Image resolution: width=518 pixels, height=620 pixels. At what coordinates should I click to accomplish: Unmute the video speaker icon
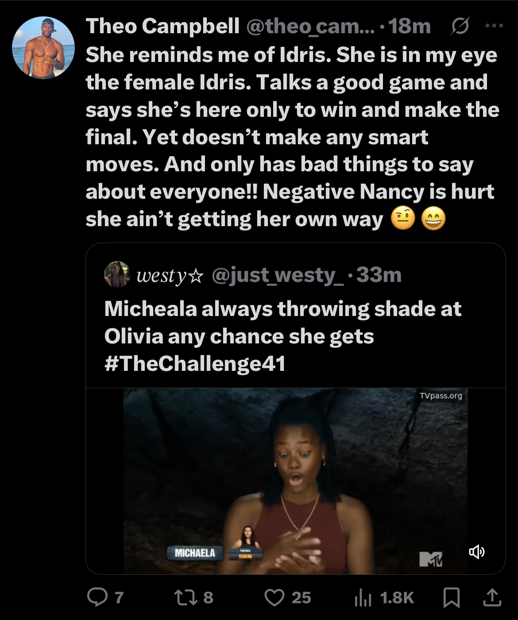[x=477, y=552]
